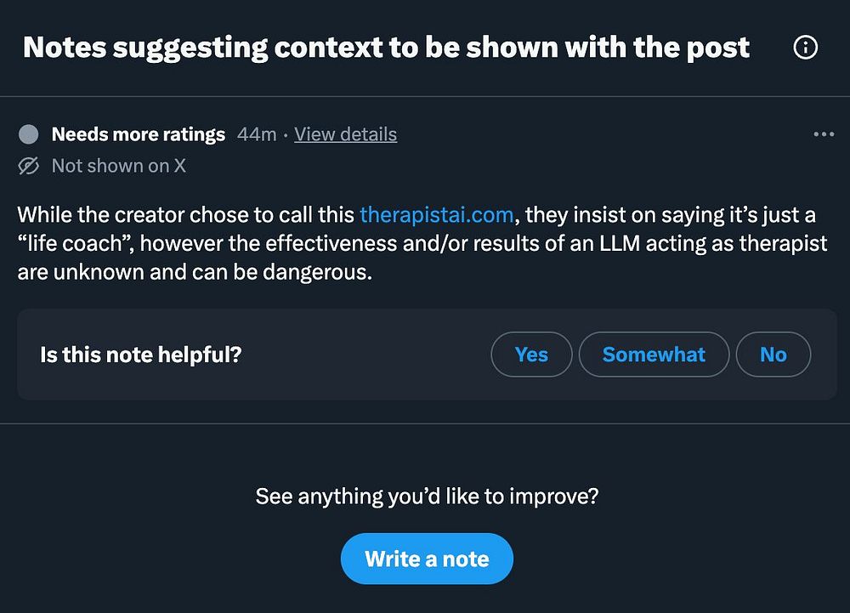
Task: Open the View details link
Action: (x=345, y=134)
